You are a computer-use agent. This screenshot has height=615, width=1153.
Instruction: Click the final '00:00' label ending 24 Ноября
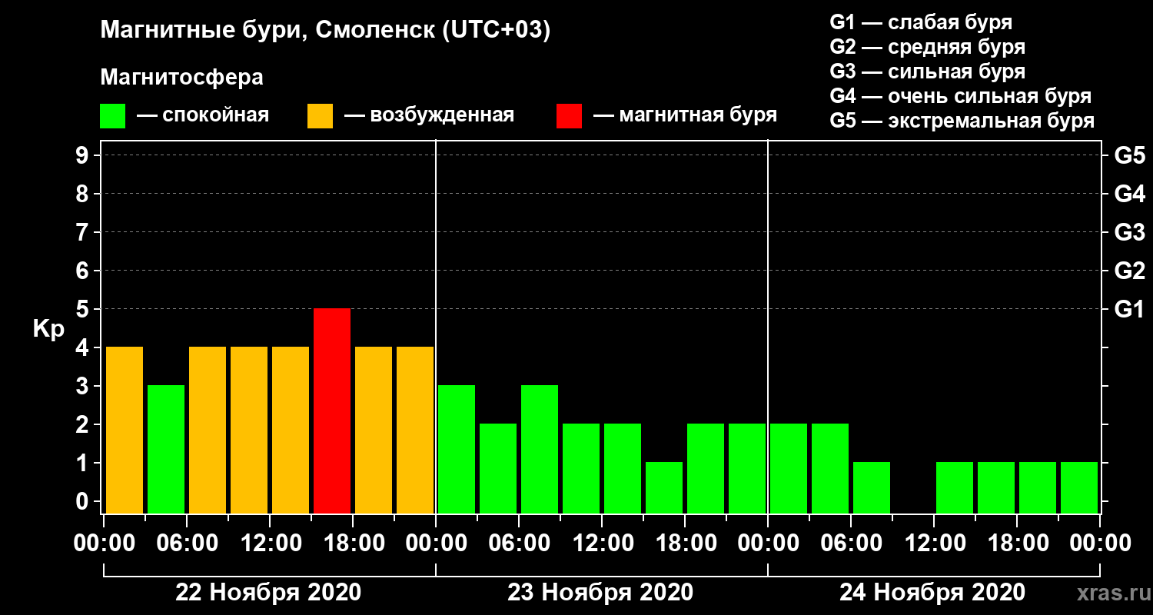(x=1100, y=544)
